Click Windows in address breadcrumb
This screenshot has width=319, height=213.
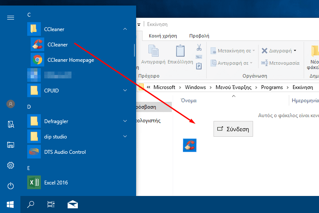[x=195, y=87]
